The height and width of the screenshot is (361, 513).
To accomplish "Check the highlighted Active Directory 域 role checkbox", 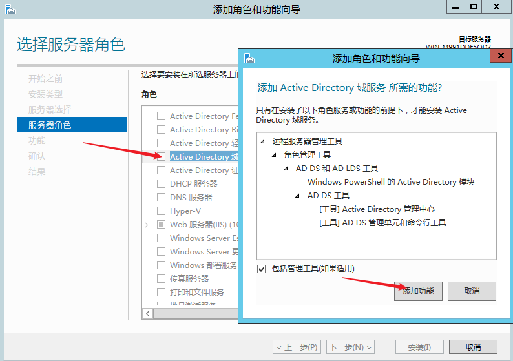I will [161, 157].
